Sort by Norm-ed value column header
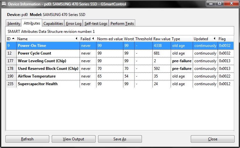 tap(110, 39)
